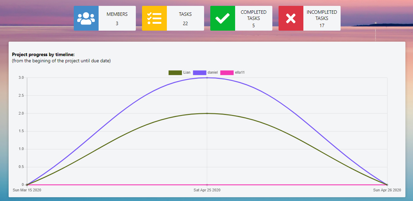Select the Tasks total showing 22

[185, 24]
